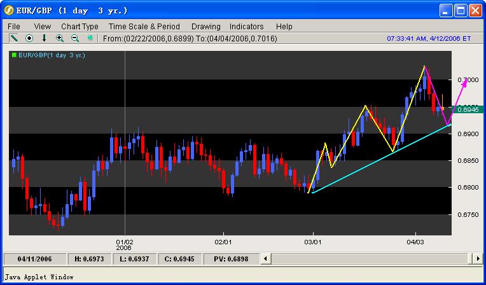Viewport: 486px width, 285px height.
Task: Click the 0.6750 price axis label
Action: pos(468,214)
